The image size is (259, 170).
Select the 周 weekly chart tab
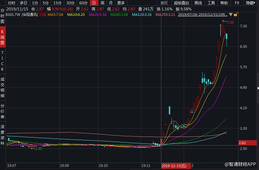coord(102,3)
